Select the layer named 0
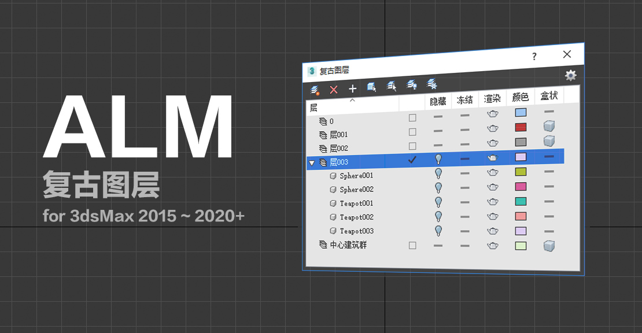This screenshot has width=642, height=333. 331,121
